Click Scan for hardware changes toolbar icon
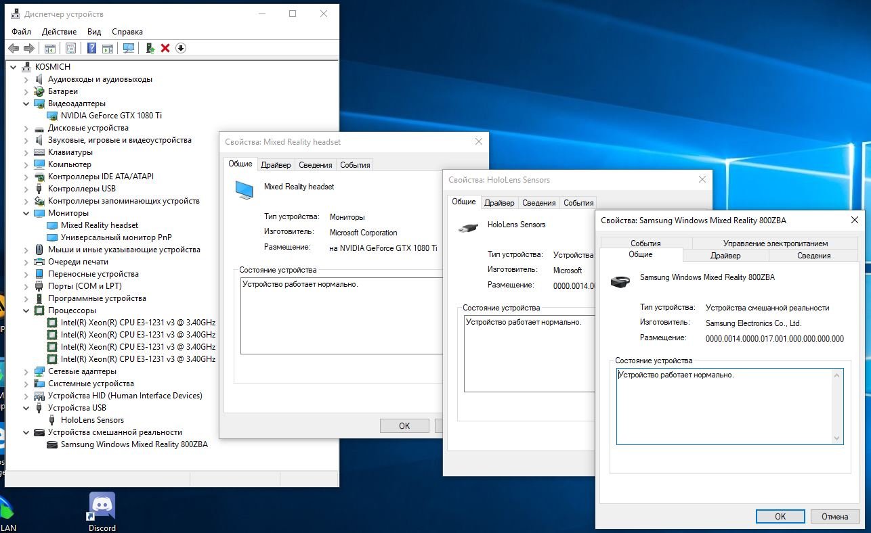 pos(128,48)
